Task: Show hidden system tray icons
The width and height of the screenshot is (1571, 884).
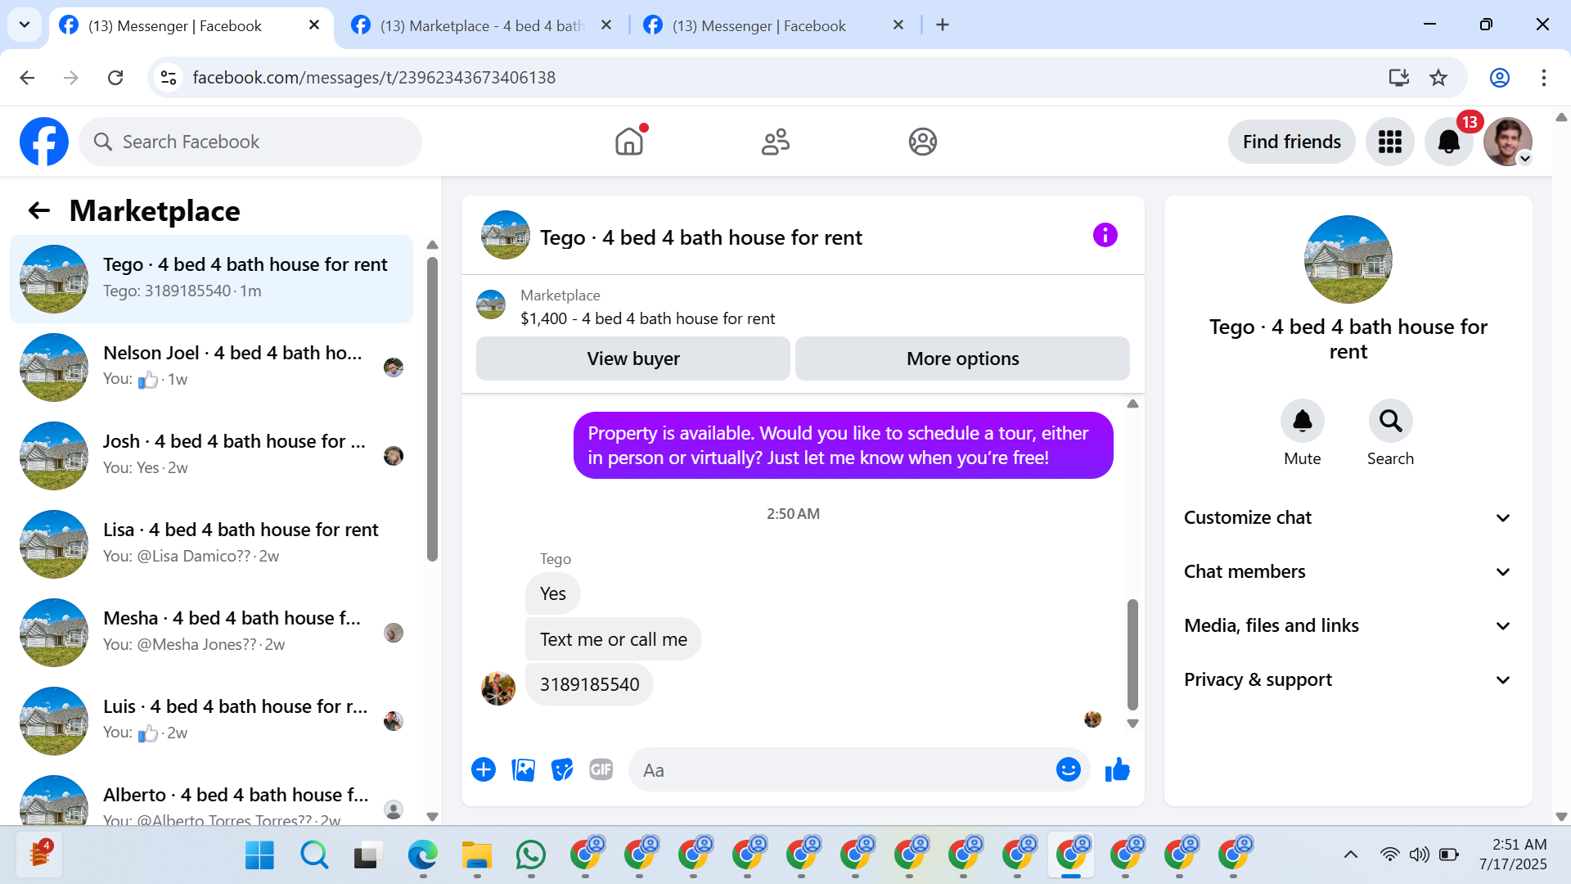Action: coord(1351,855)
